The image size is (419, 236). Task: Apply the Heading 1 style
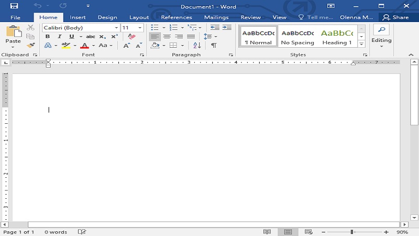coord(337,37)
